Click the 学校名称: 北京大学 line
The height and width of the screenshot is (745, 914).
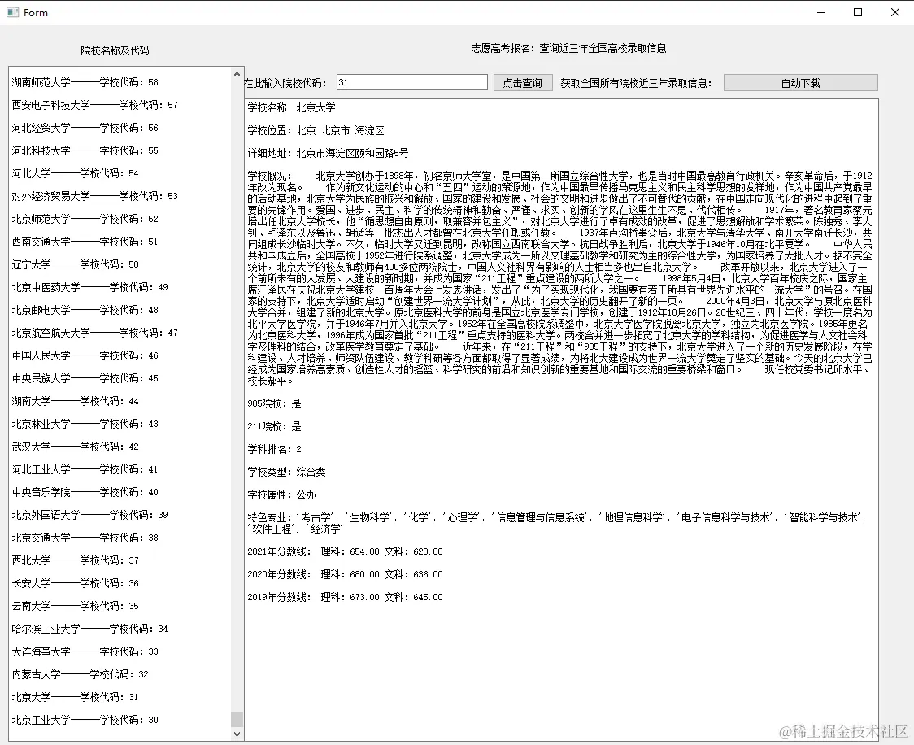point(291,107)
